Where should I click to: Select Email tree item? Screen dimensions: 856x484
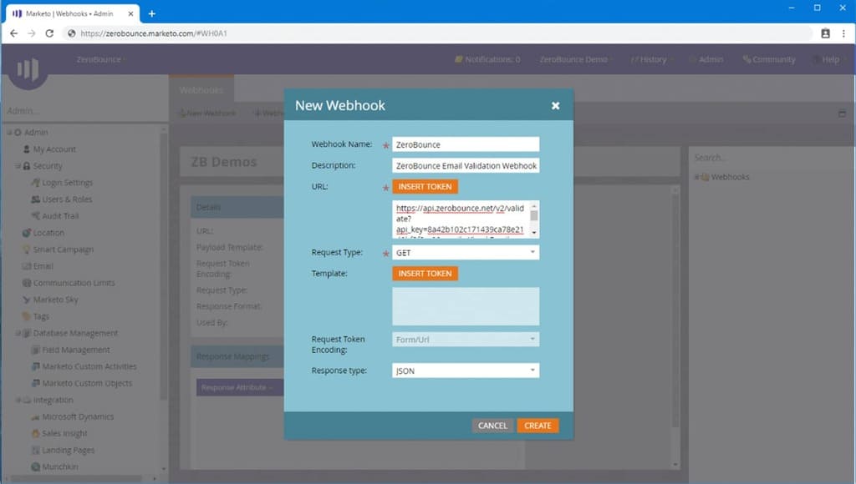(43, 266)
